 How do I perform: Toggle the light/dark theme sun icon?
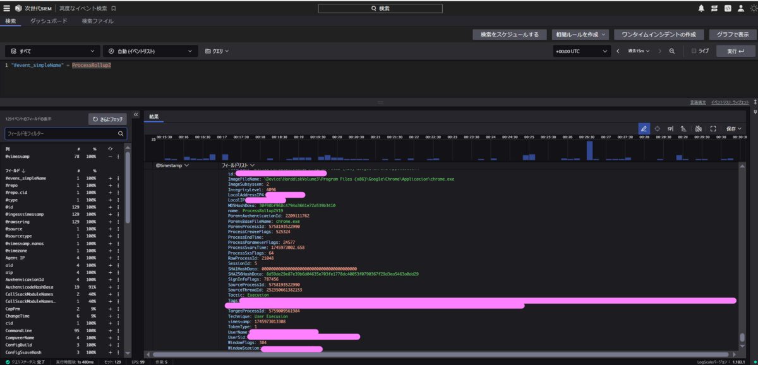click(752, 8)
